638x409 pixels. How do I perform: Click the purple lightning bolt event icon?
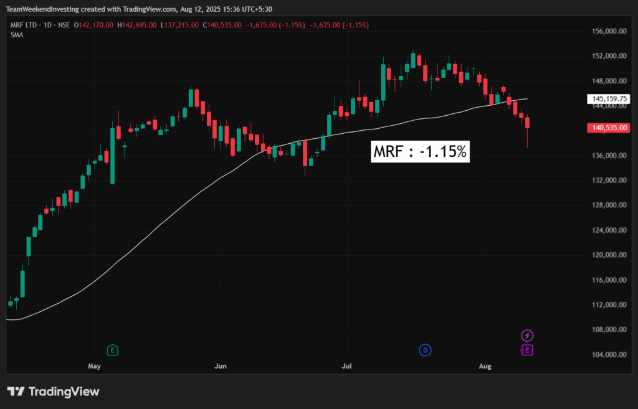point(527,336)
